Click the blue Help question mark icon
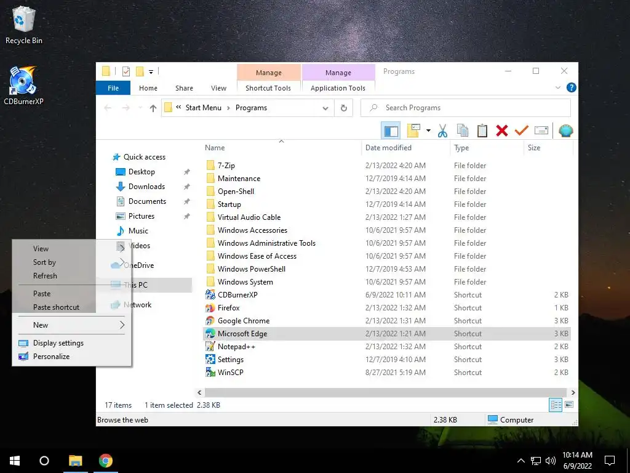630x473 pixels. (571, 87)
